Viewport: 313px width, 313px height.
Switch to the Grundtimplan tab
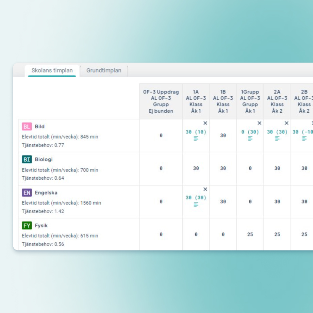click(104, 71)
